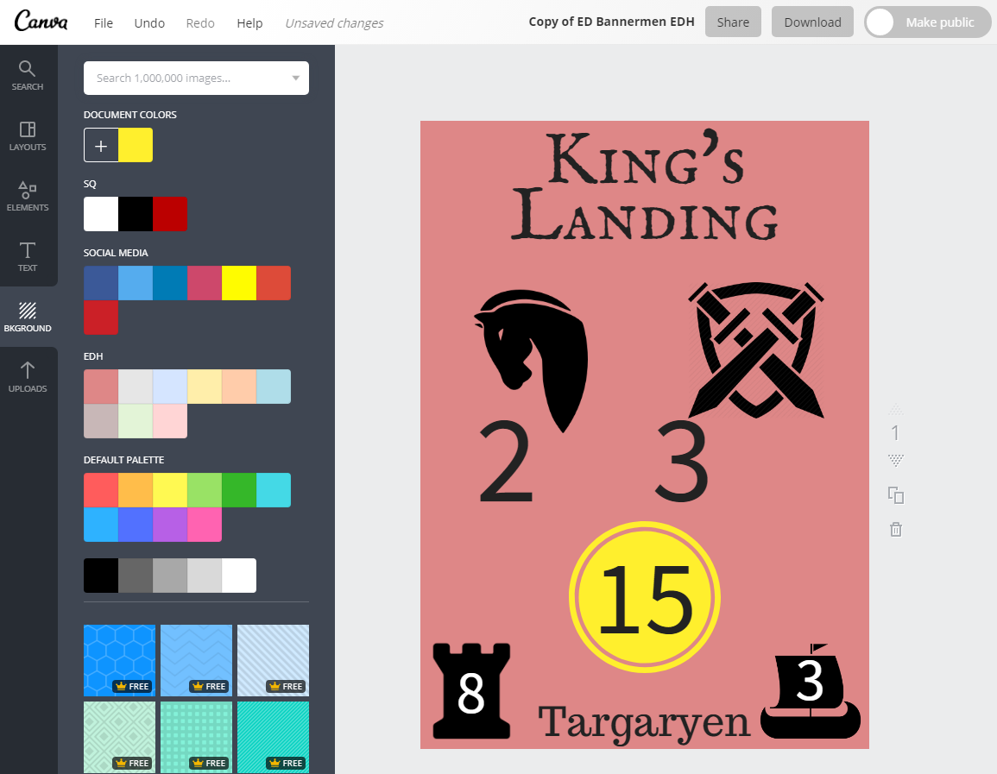Open the Search sidebar tab

pos(28,75)
